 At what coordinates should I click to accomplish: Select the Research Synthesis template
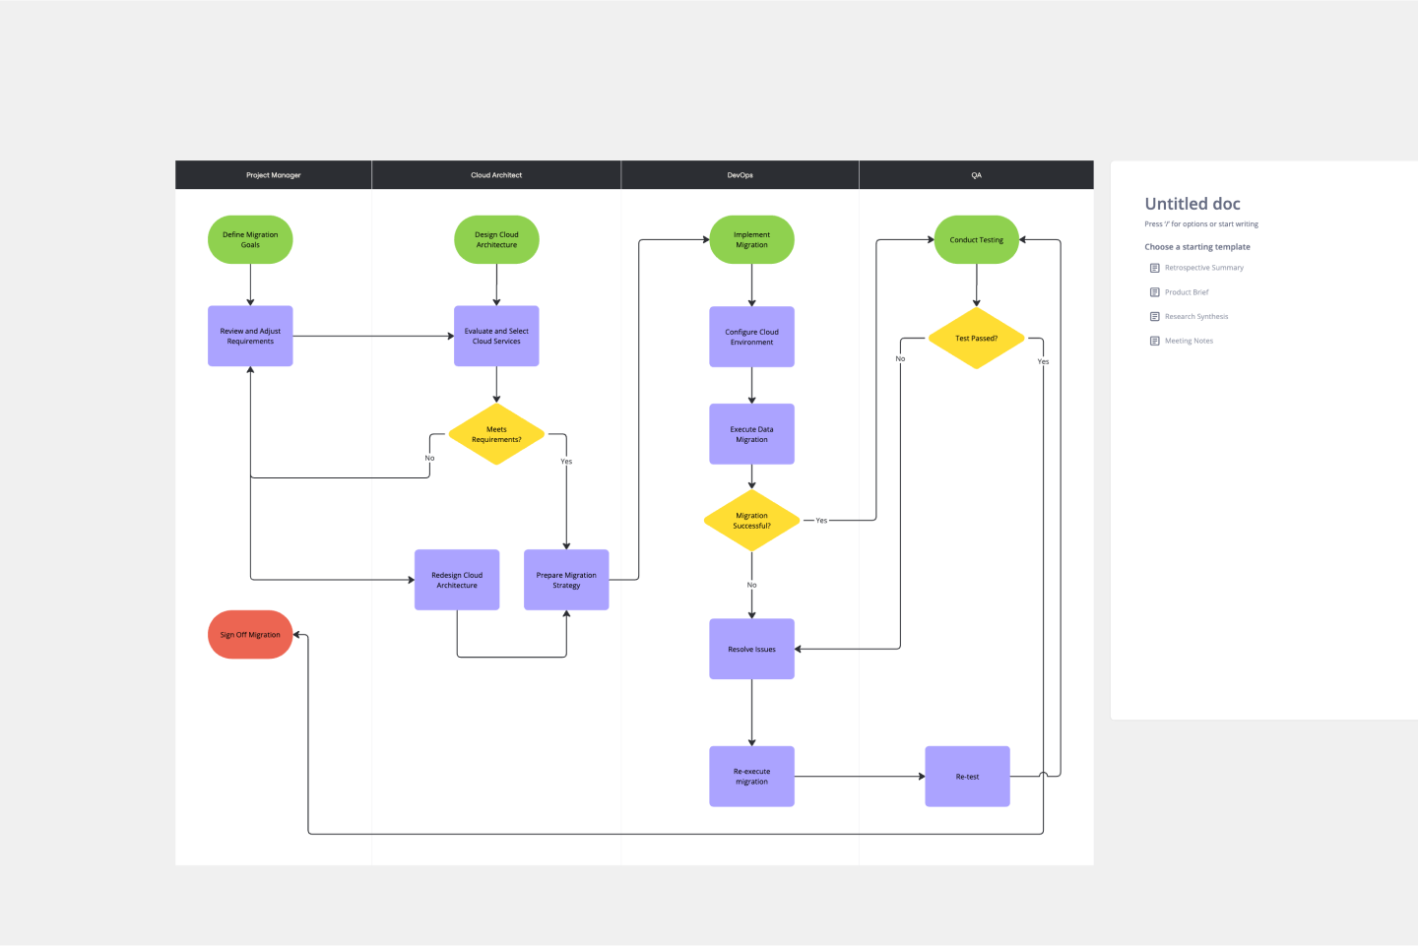click(x=1196, y=316)
